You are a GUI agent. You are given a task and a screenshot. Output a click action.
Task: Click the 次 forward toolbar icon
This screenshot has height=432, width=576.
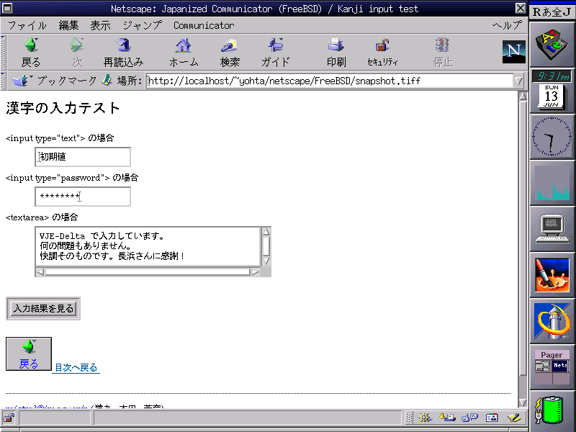point(77,53)
